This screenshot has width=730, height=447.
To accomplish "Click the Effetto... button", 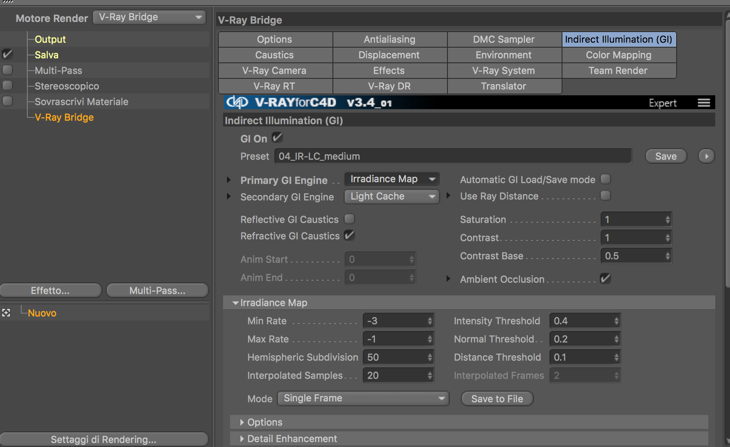I will coord(50,290).
